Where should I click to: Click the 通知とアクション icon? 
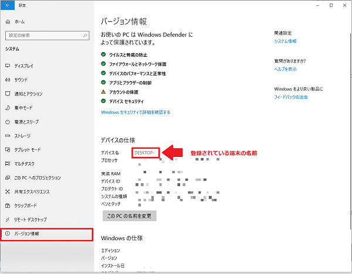click(x=8, y=94)
